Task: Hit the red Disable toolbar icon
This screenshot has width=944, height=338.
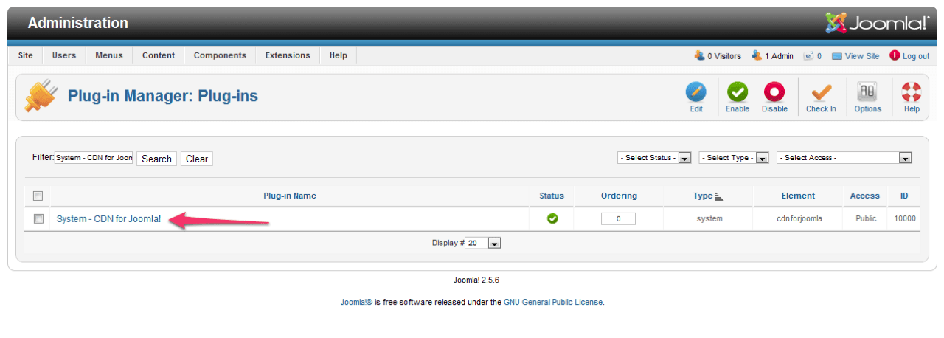Action: 774,92
